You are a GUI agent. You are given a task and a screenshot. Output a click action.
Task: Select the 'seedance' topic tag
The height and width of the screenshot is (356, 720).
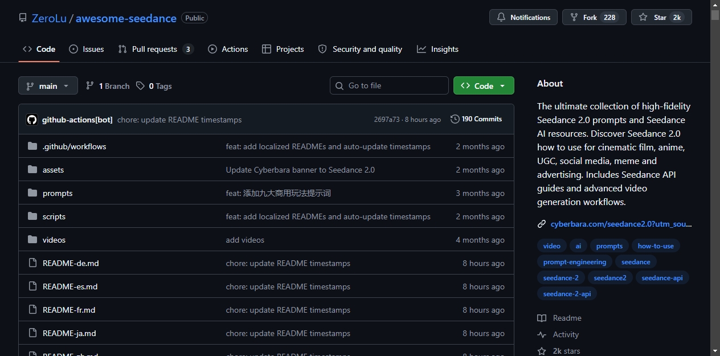(636, 262)
